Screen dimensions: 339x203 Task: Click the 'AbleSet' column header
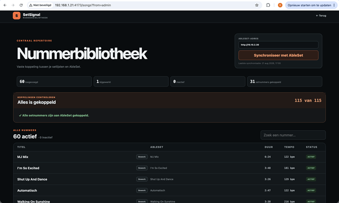point(157,147)
